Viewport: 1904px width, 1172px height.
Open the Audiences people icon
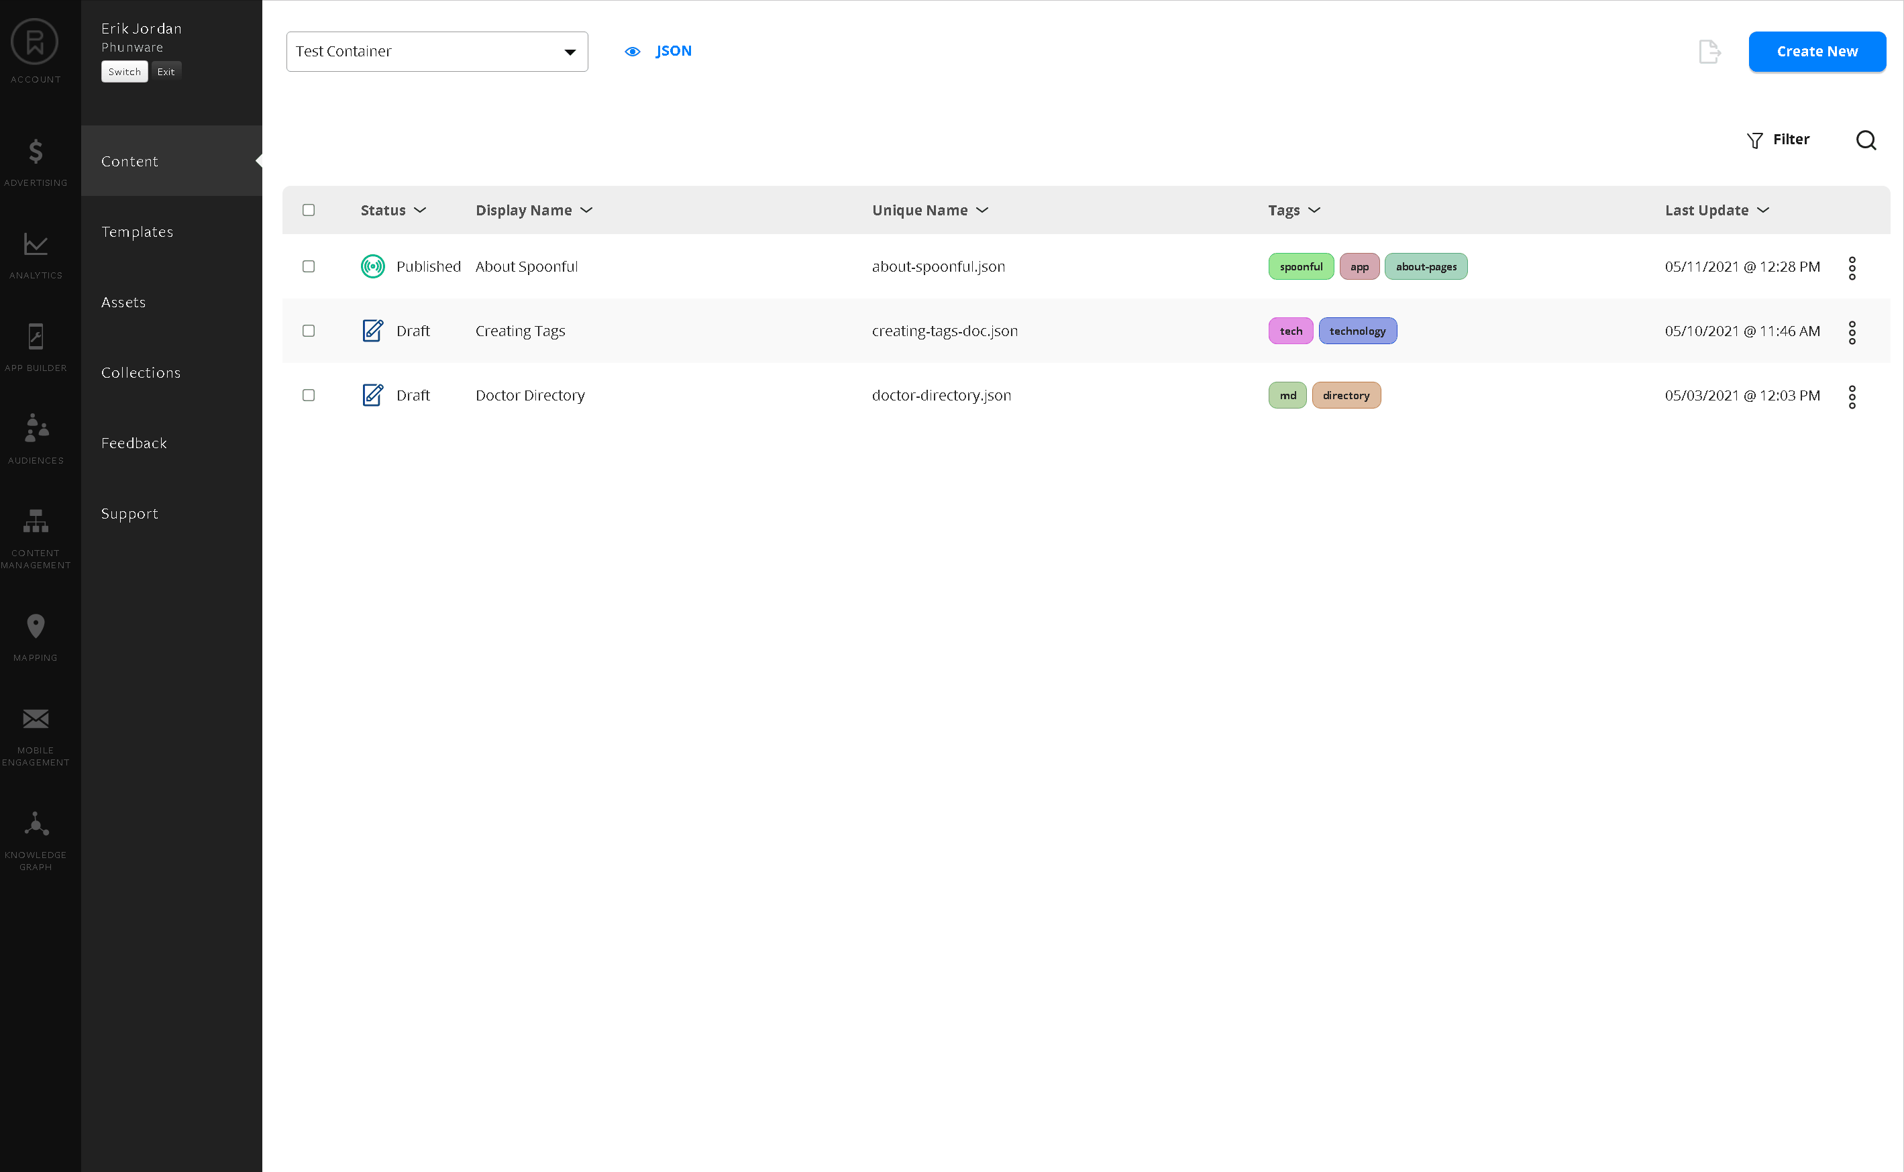tap(36, 428)
